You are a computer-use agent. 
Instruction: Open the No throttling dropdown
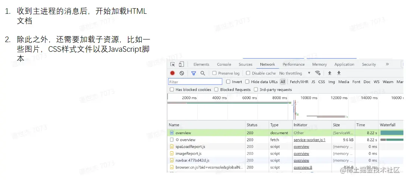pyautogui.click(x=295, y=73)
